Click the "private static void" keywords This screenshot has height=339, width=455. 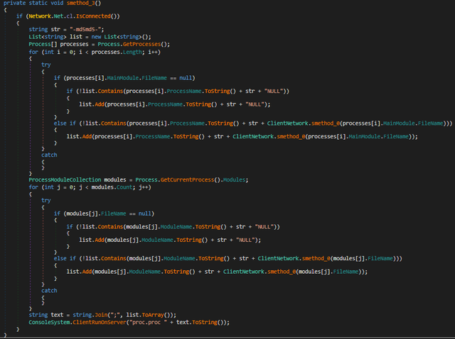click(x=33, y=3)
